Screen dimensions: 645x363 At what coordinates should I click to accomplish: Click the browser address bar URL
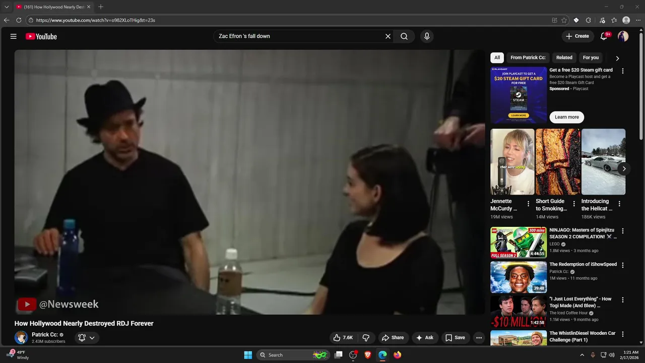96,20
